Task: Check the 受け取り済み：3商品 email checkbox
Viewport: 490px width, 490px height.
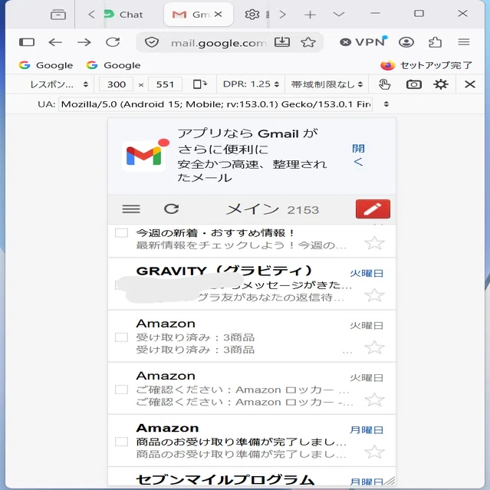Action: 121,337
